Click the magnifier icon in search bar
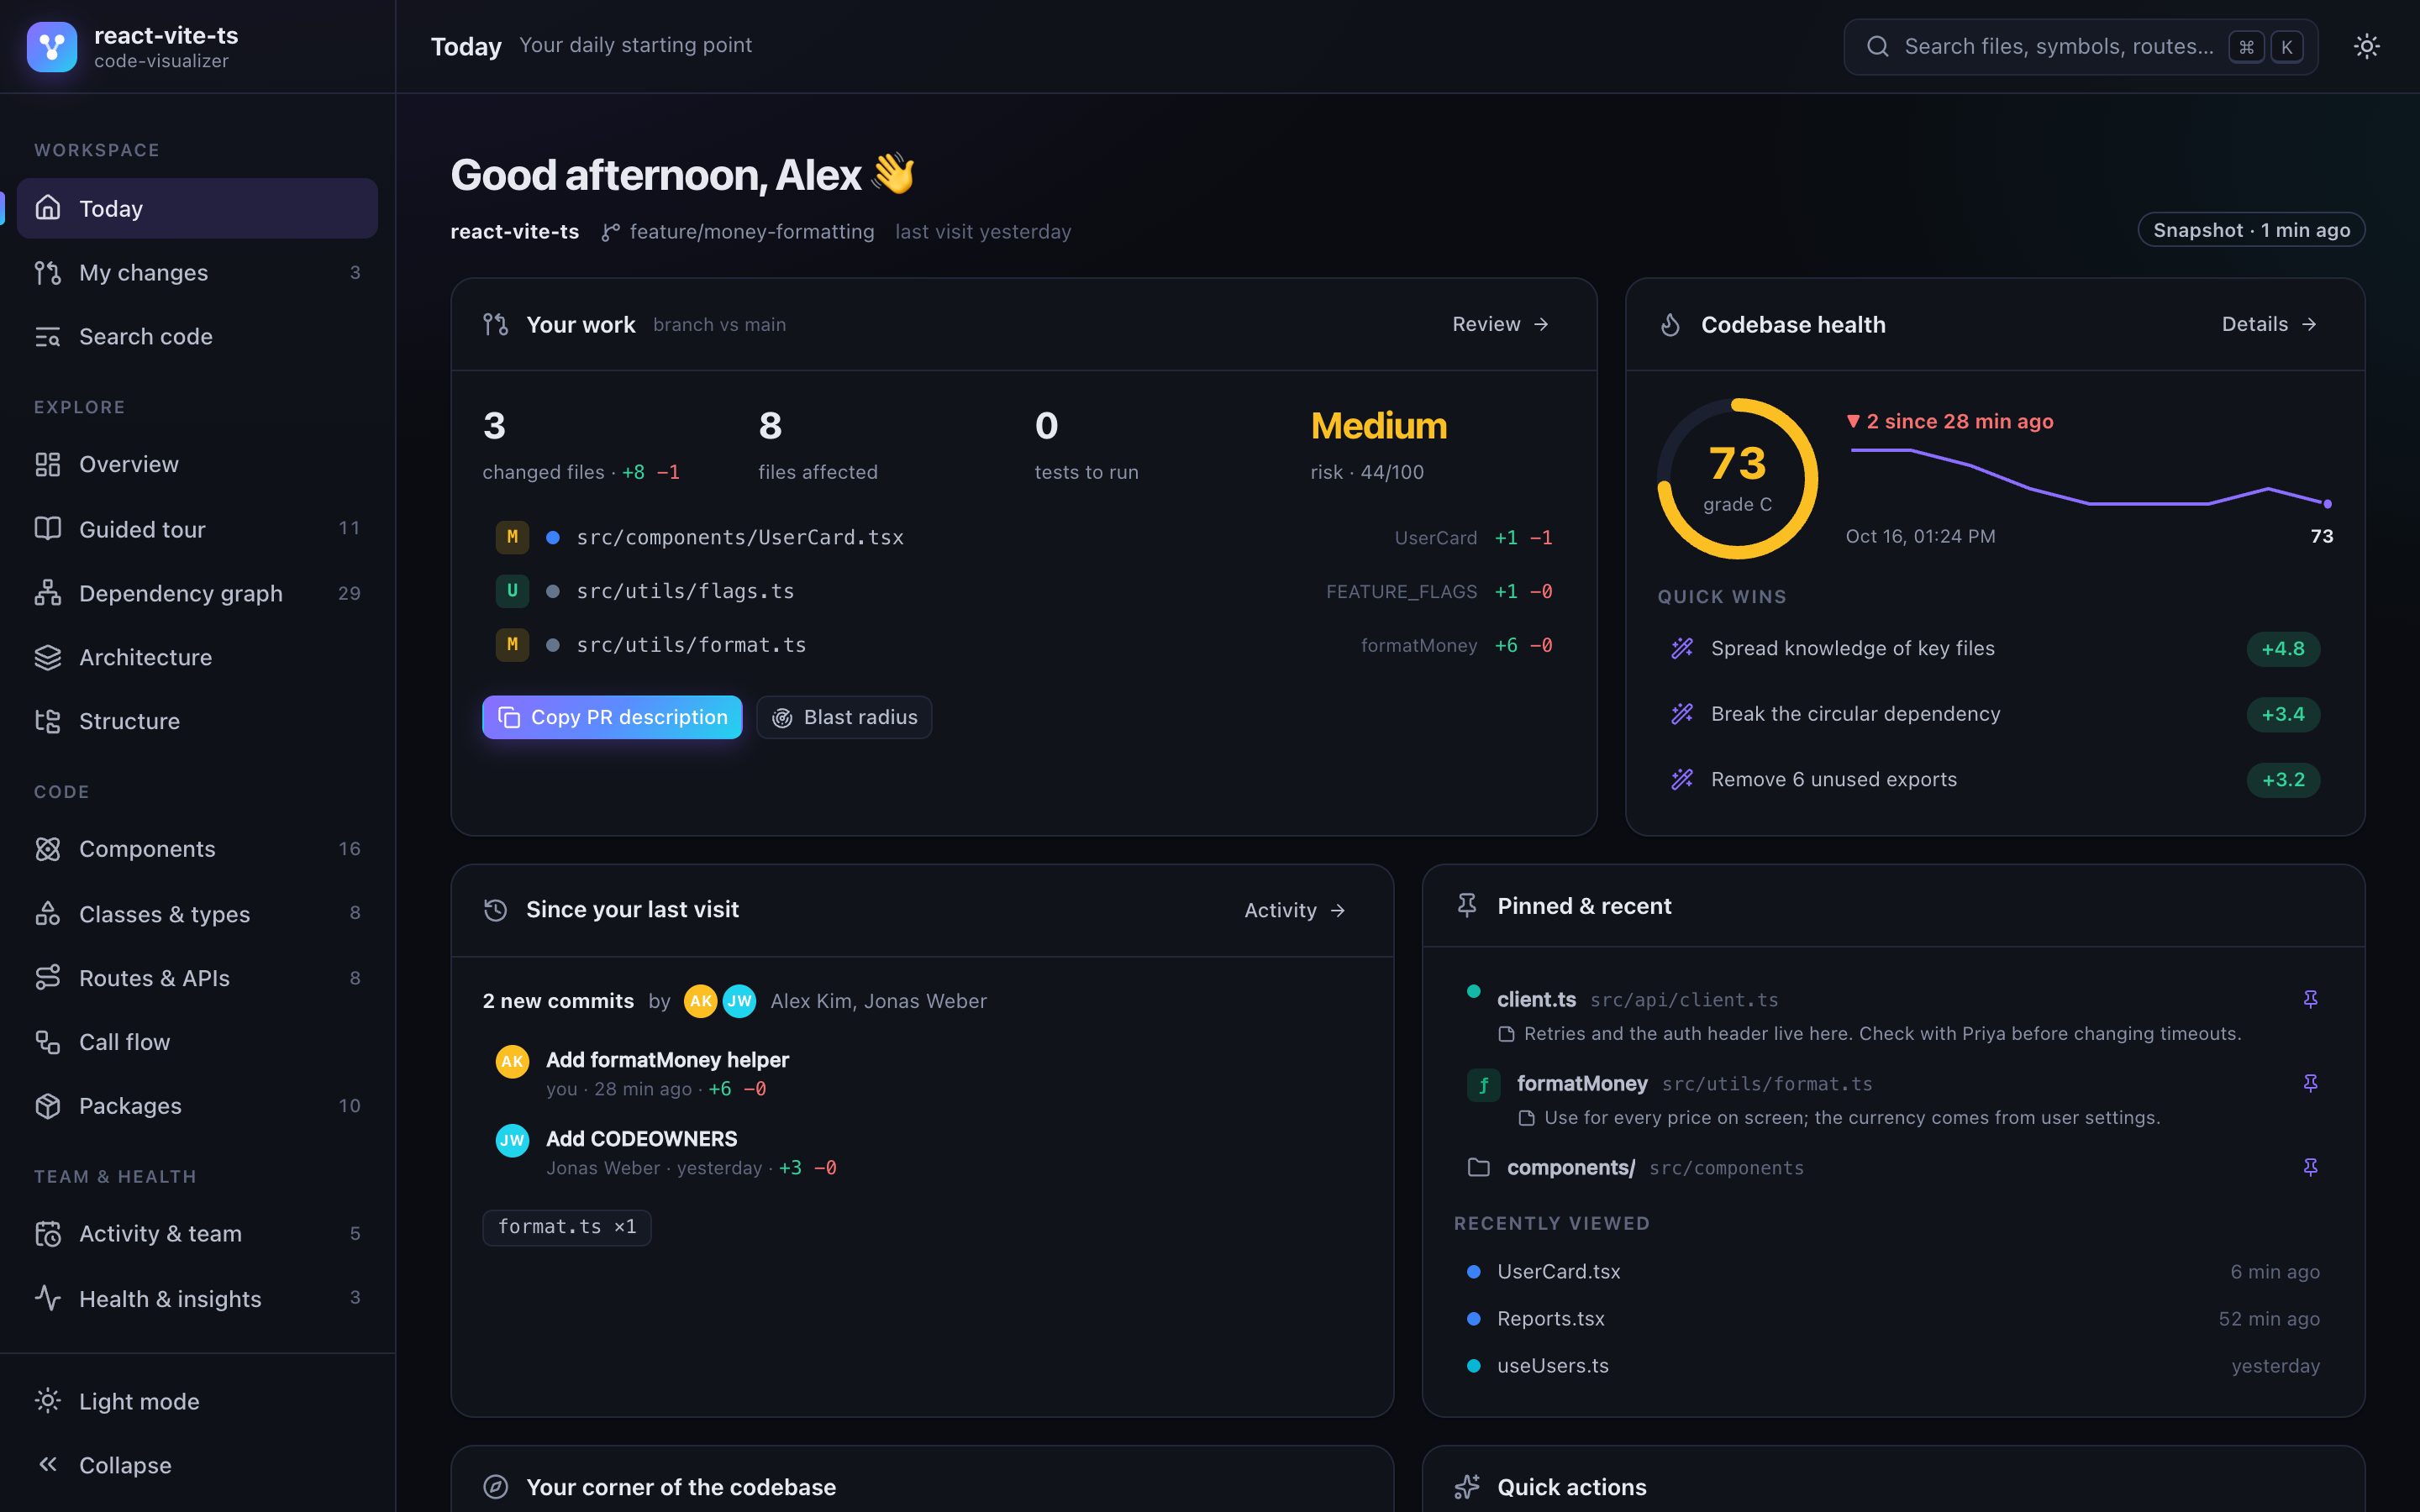The image size is (2420, 1512). point(1877,46)
